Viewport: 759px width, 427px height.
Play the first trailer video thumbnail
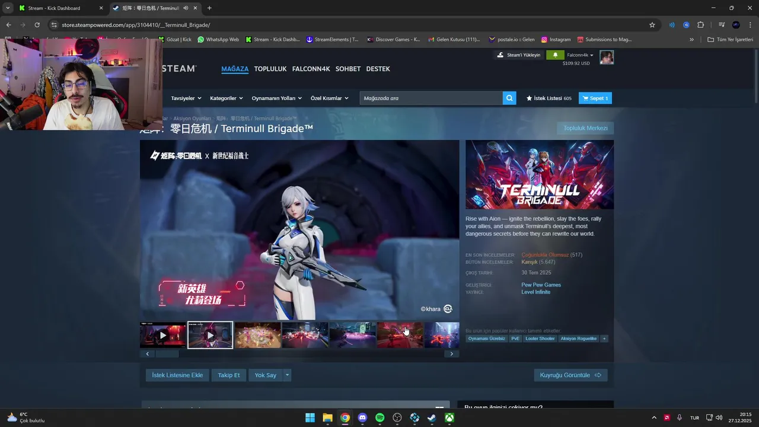pos(163,335)
